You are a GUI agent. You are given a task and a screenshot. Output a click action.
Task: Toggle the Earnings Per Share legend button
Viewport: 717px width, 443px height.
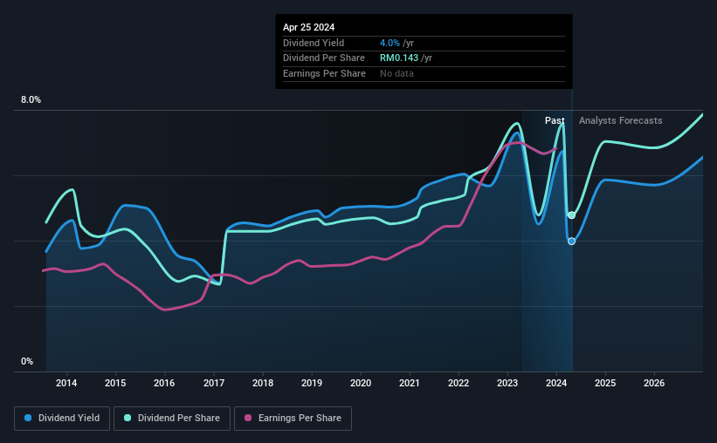[293, 418]
